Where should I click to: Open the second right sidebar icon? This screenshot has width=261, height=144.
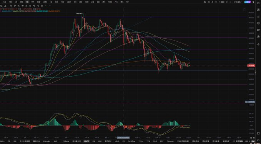point(258,10)
